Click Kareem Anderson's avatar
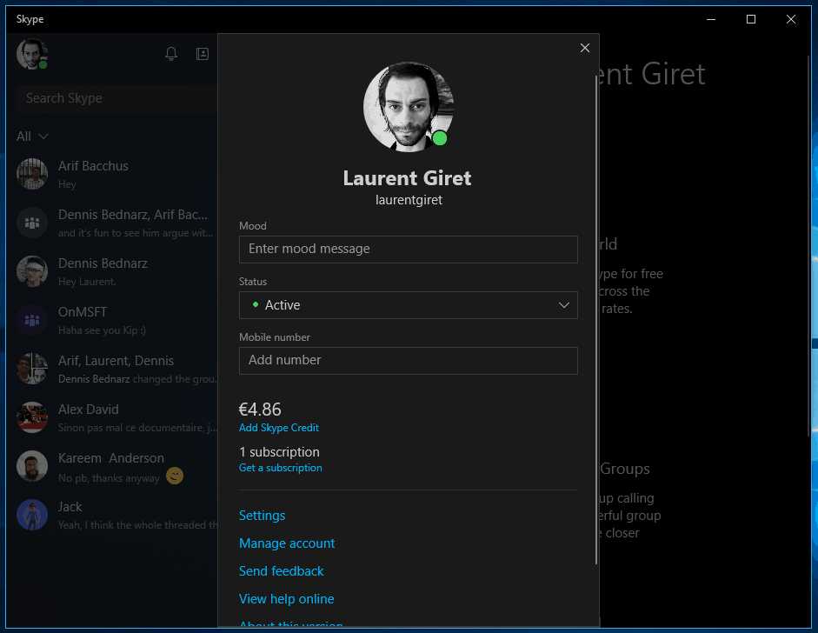The width and height of the screenshot is (818, 633). pos(32,466)
